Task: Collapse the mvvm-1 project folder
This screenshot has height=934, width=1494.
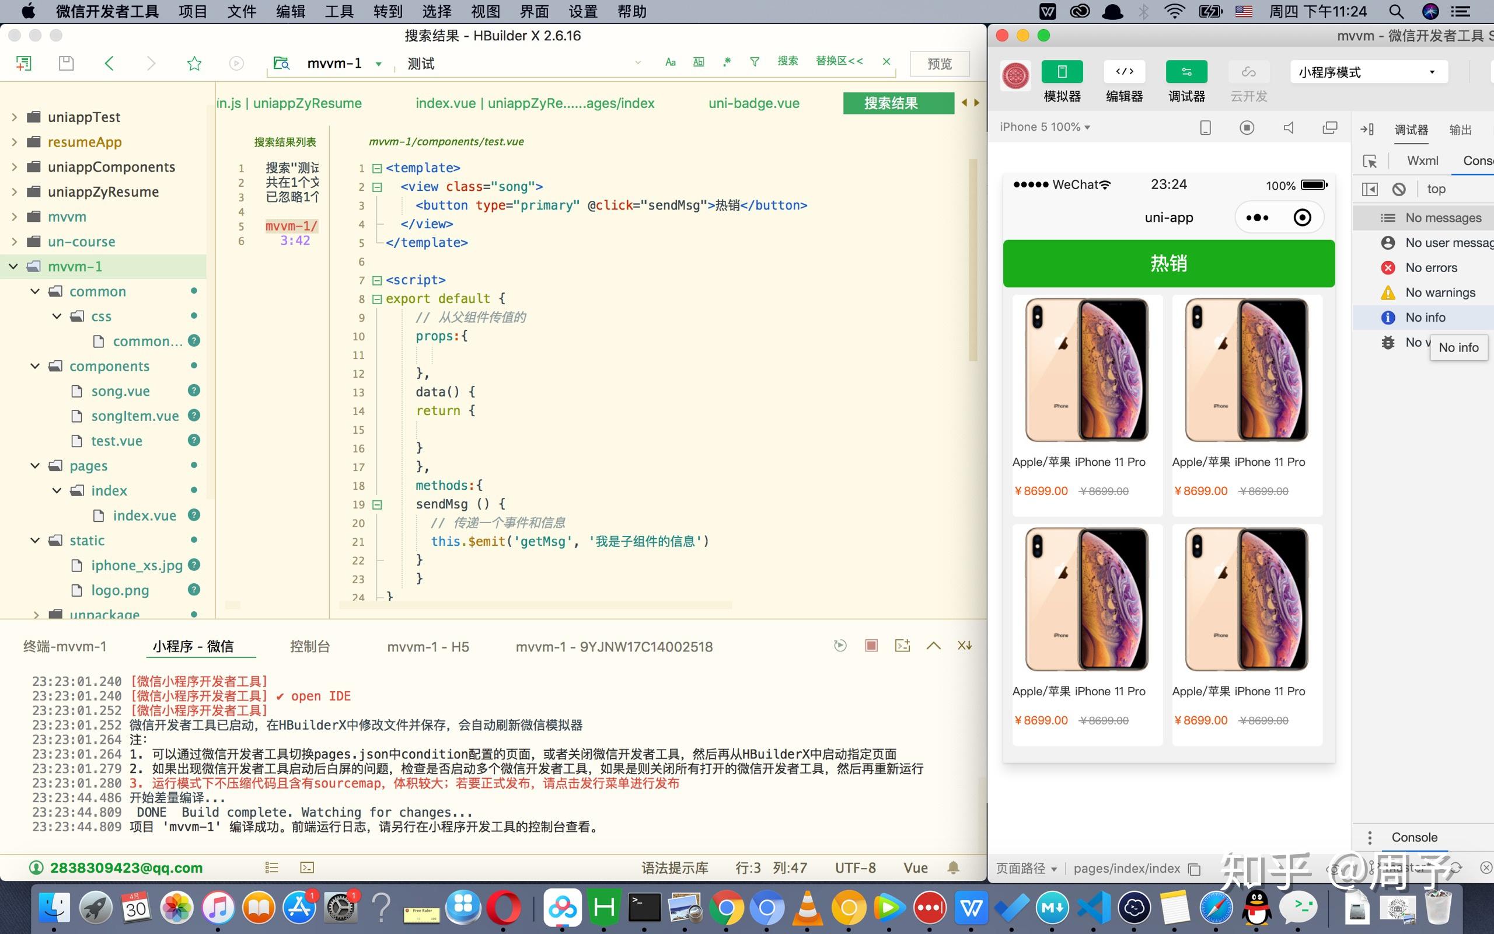Action: (x=13, y=266)
